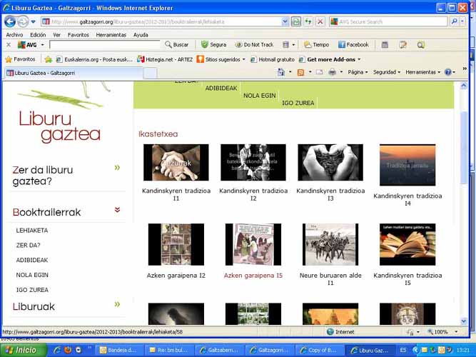Open LEHIAKETA in the sidebar
Image resolution: width=476 pixels, height=357 pixels.
(32, 231)
